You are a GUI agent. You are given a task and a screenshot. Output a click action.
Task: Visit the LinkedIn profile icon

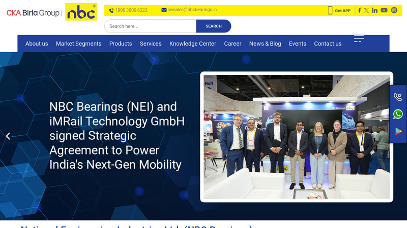pyautogui.click(x=375, y=10)
